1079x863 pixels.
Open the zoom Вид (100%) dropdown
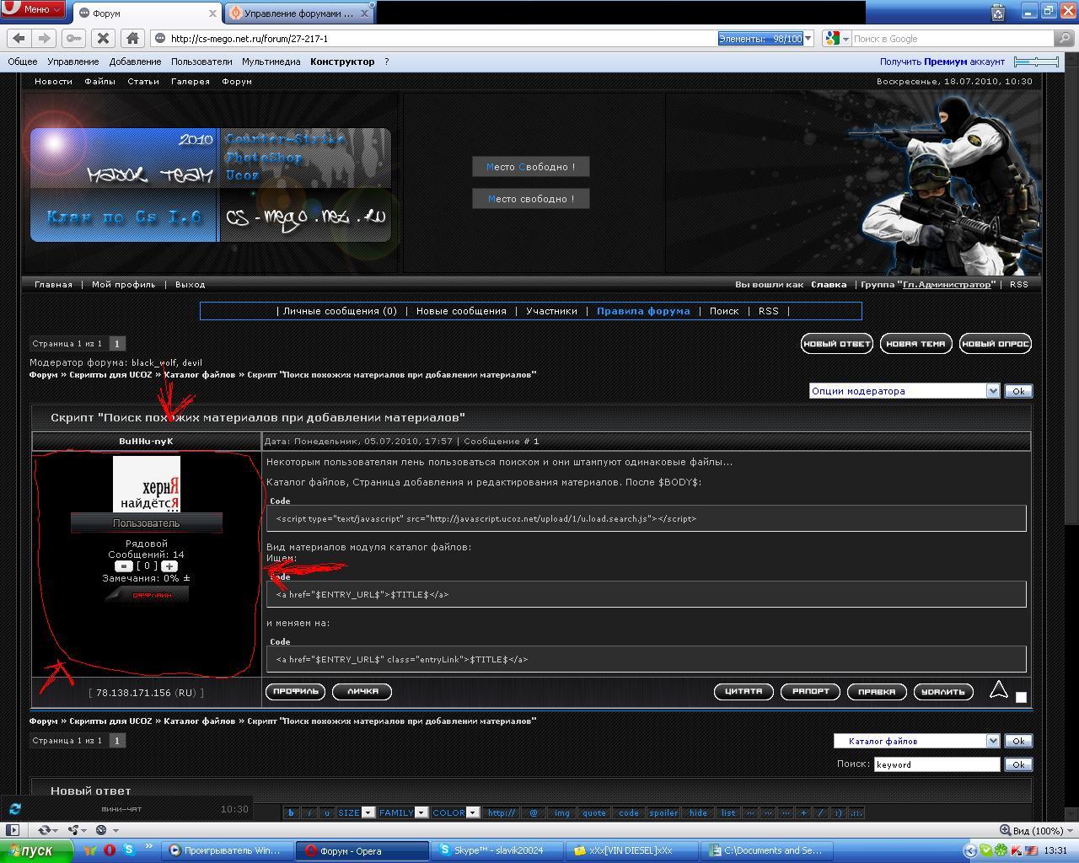pos(1038,830)
